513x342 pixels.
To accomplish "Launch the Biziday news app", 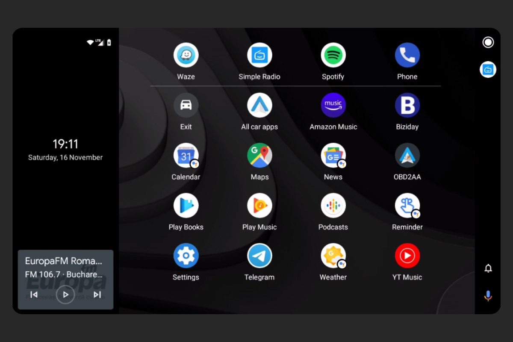I will [407, 105].
